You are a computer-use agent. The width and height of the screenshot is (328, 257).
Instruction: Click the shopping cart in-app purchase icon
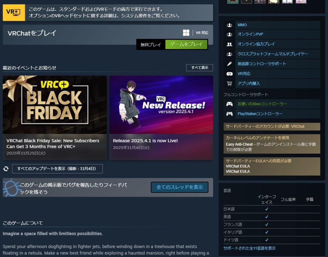[x=229, y=84]
